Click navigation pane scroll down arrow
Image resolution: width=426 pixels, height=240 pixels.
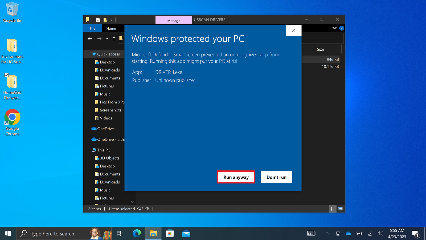click(x=132, y=202)
